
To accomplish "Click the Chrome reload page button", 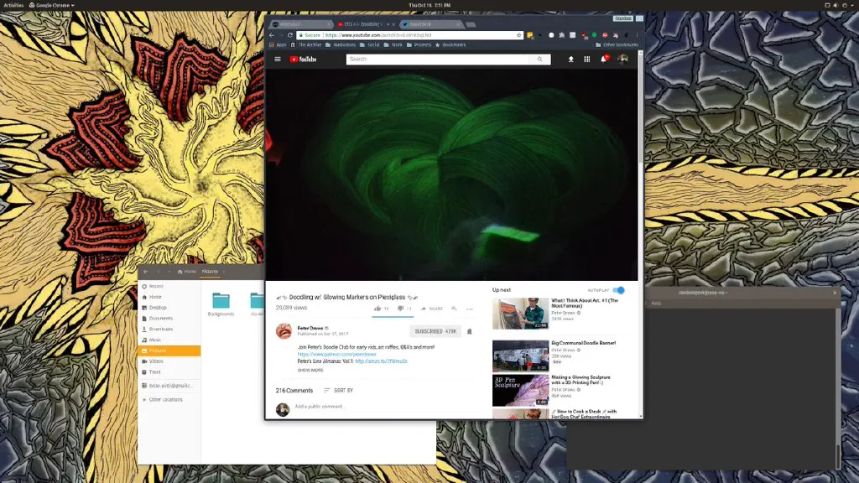I will [290, 35].
